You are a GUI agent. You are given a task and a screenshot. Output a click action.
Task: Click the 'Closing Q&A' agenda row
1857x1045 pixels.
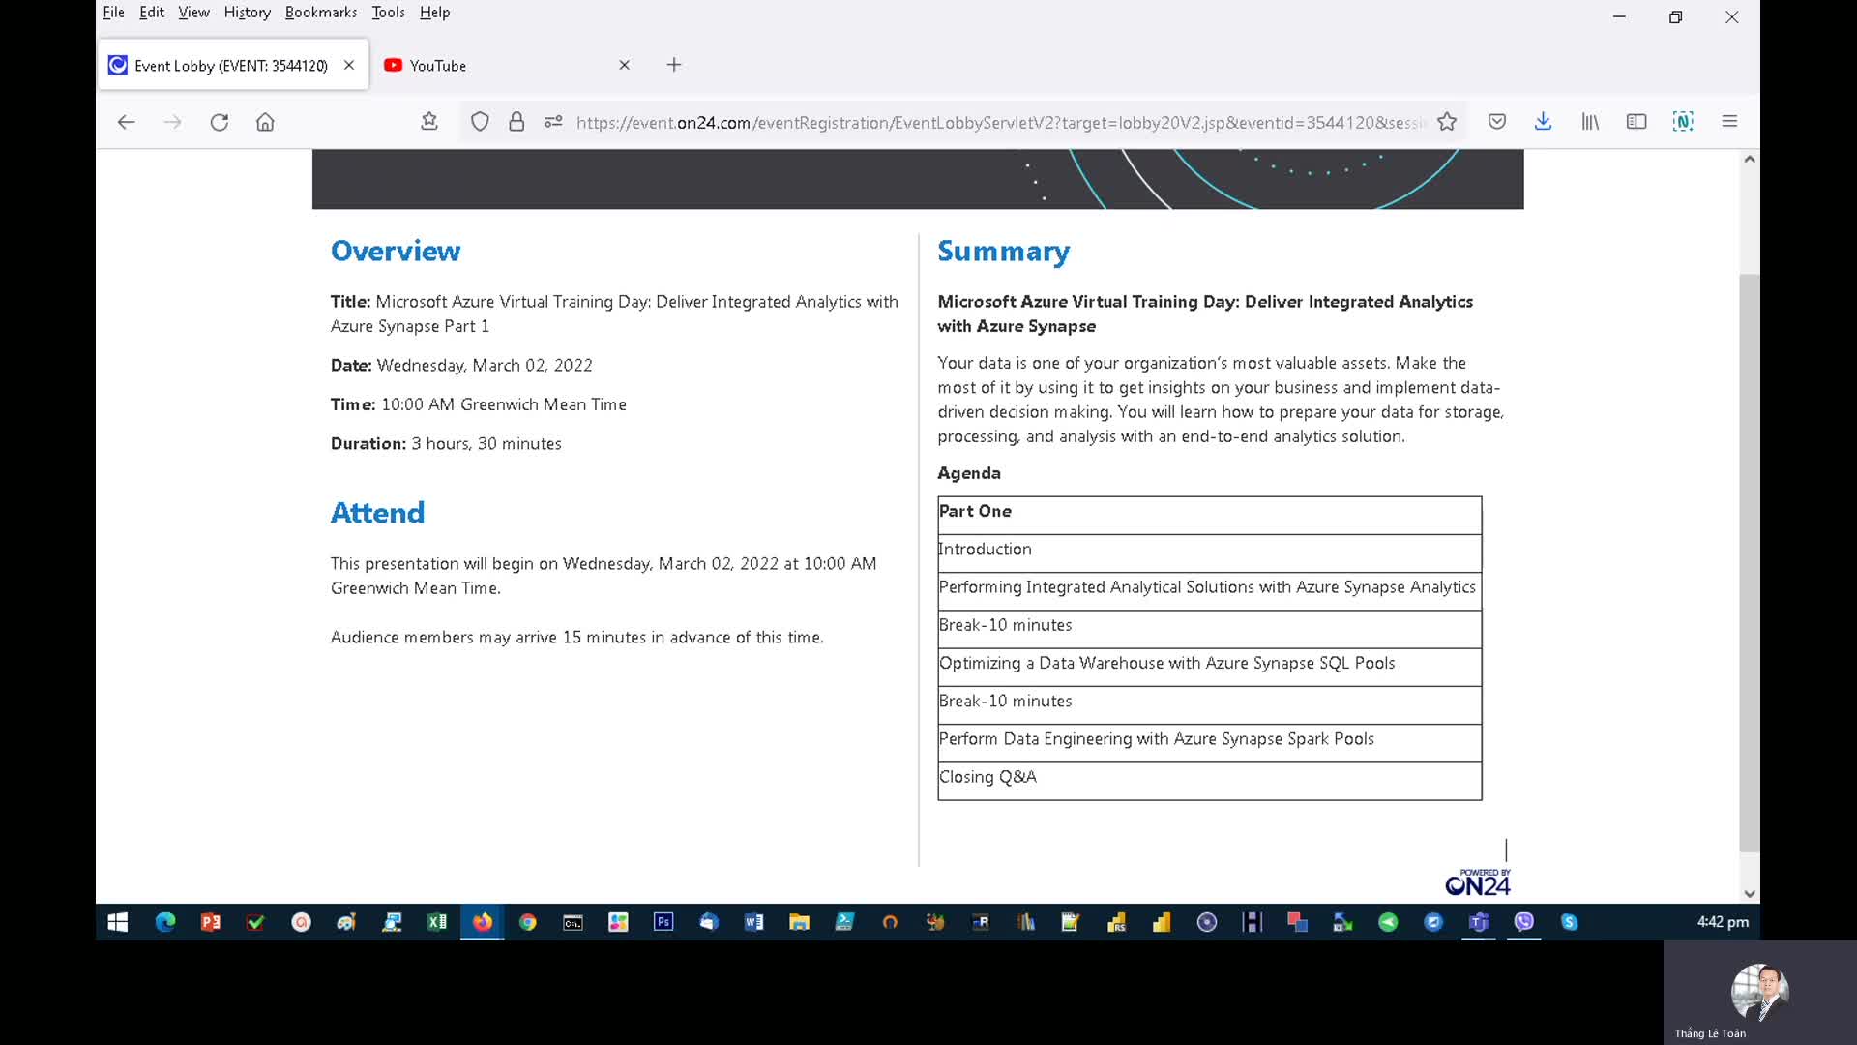pyautogui.click(x=1209, y=781)
